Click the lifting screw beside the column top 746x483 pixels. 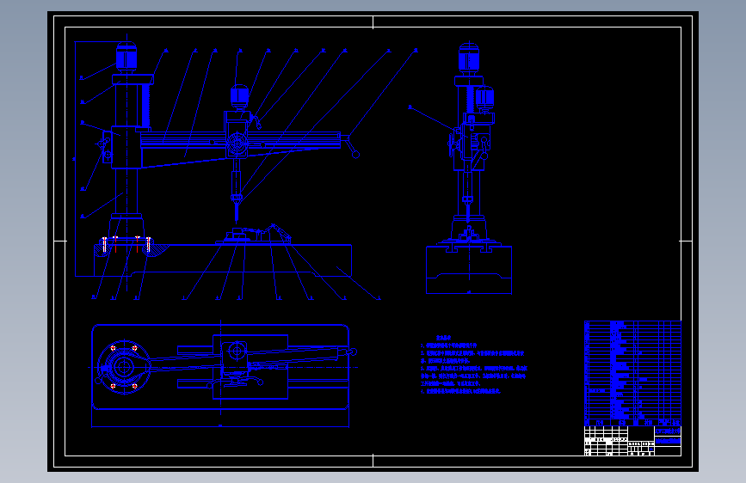(x=146, y=107)
